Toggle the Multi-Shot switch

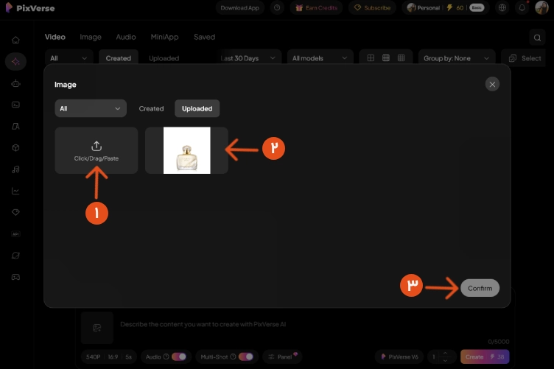[x=246, y=356]
